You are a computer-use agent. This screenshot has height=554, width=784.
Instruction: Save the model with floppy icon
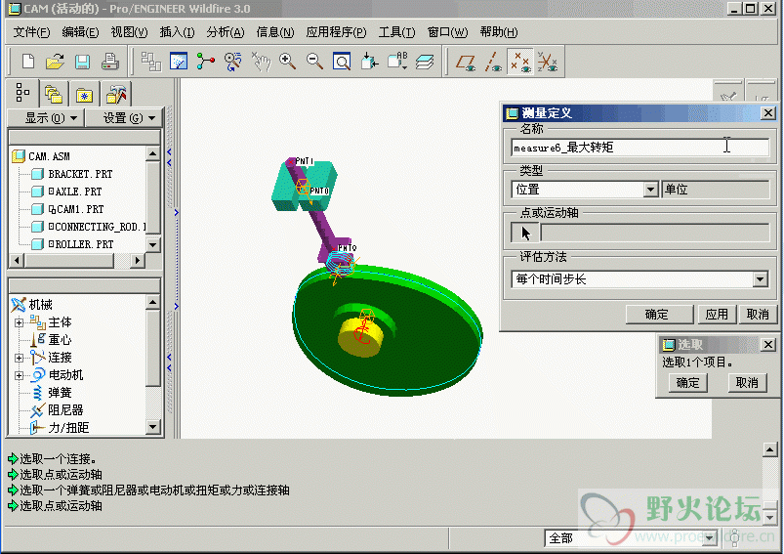[x=82, y=62]
